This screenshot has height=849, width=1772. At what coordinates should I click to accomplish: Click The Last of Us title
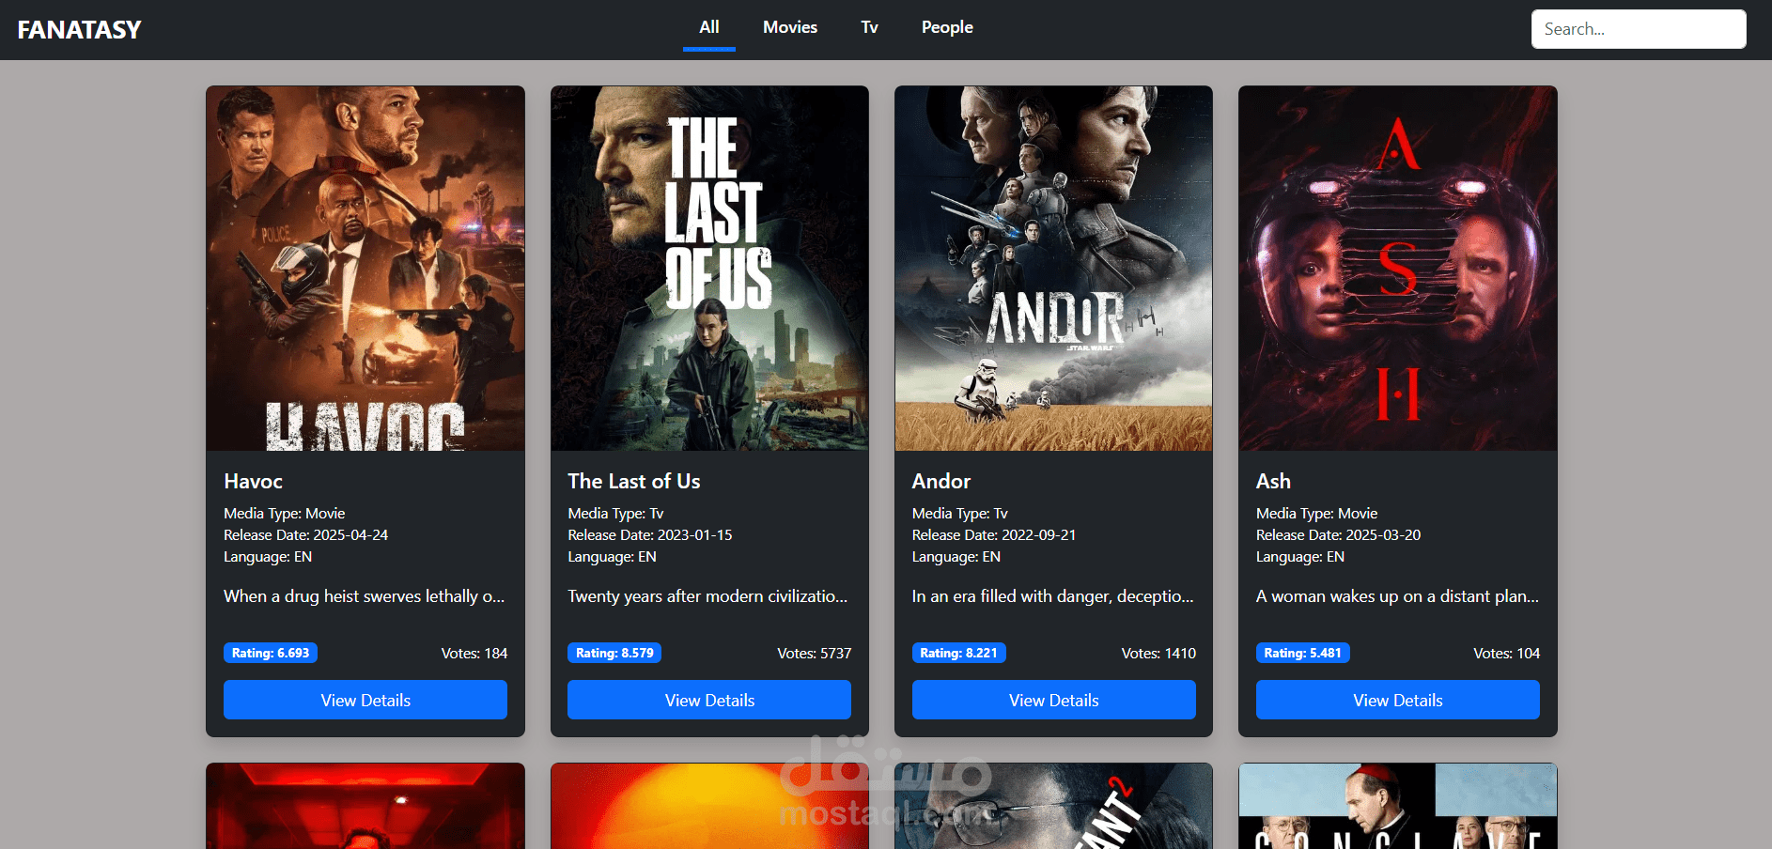(634, 481)
